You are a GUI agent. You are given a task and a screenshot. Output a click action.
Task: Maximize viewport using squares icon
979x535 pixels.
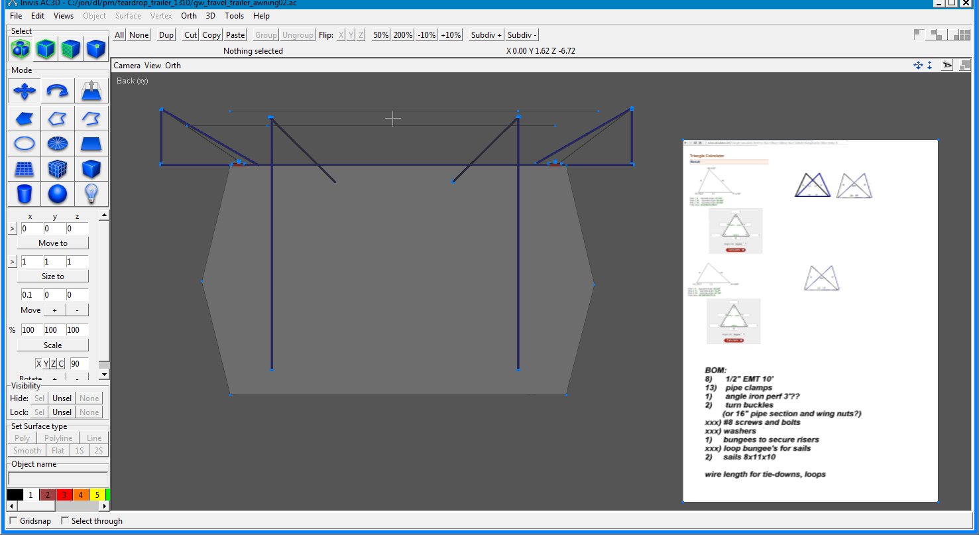[966, 65]
